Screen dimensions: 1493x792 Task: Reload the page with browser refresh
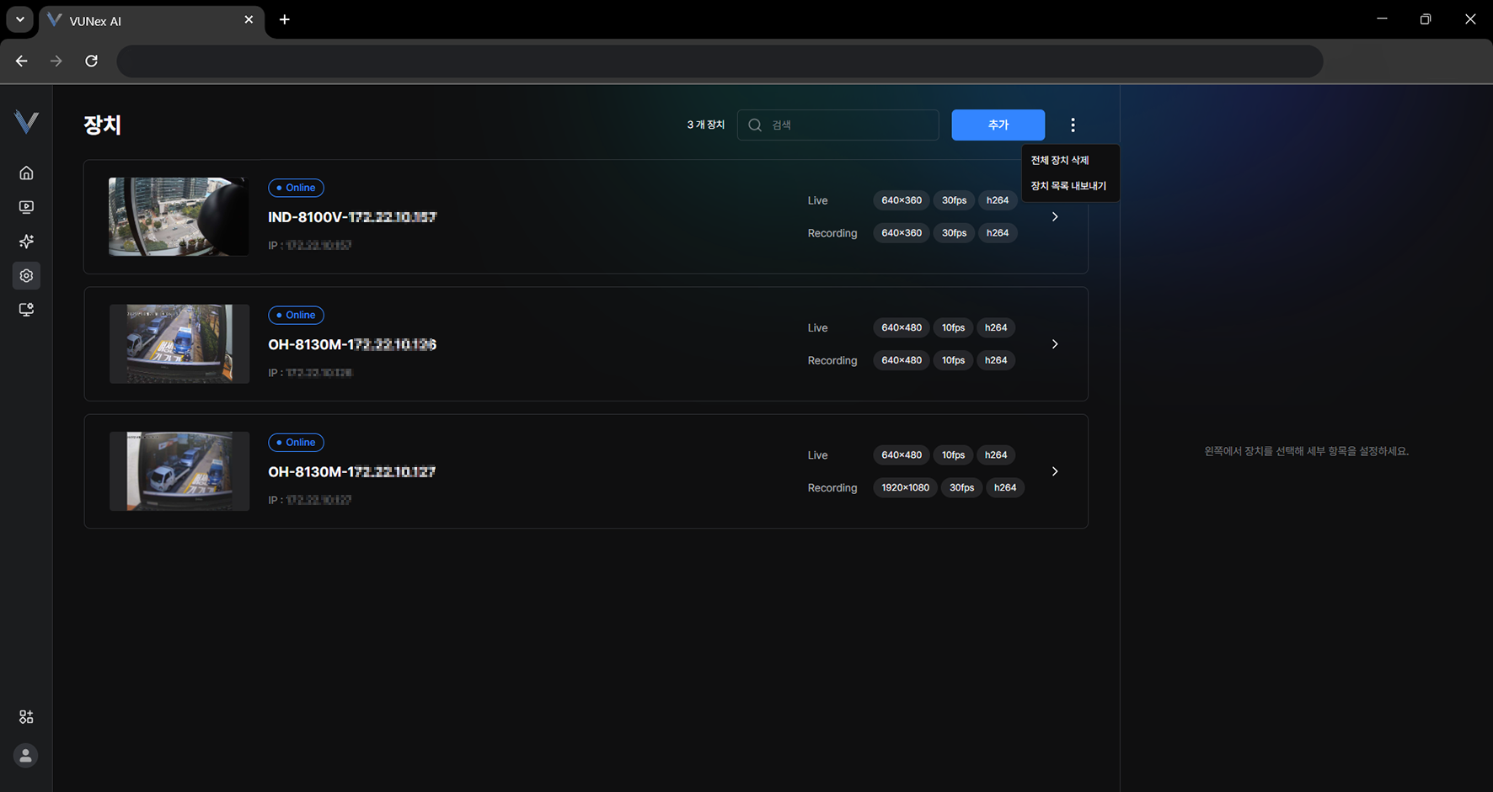pyautogui.click(x=91, y=61)
